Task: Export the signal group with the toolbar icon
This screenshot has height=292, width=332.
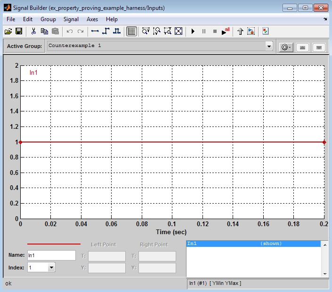Action: 251,32
